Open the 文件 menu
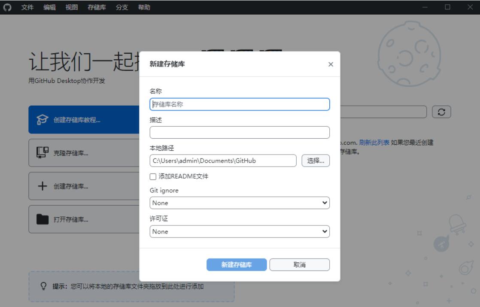The height and width of the screenshot is (307, 480). [27, 7]
